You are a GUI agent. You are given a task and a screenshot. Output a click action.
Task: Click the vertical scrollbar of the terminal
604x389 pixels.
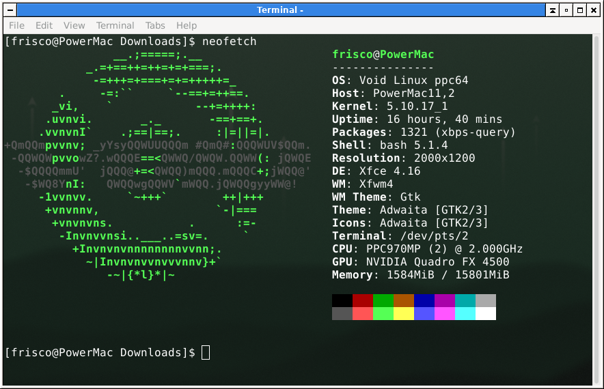coord(596,210)
